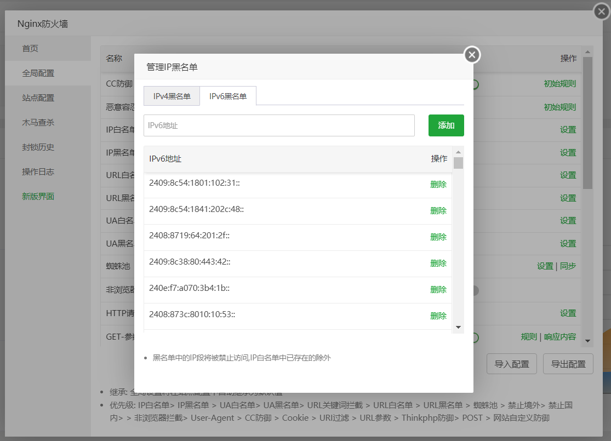Click the 导出配置 button

[568, 364]
